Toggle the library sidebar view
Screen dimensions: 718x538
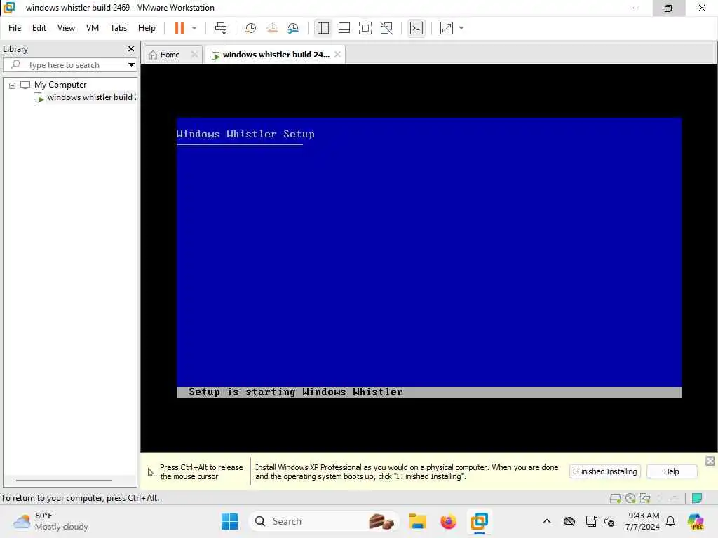click(323, 28)
